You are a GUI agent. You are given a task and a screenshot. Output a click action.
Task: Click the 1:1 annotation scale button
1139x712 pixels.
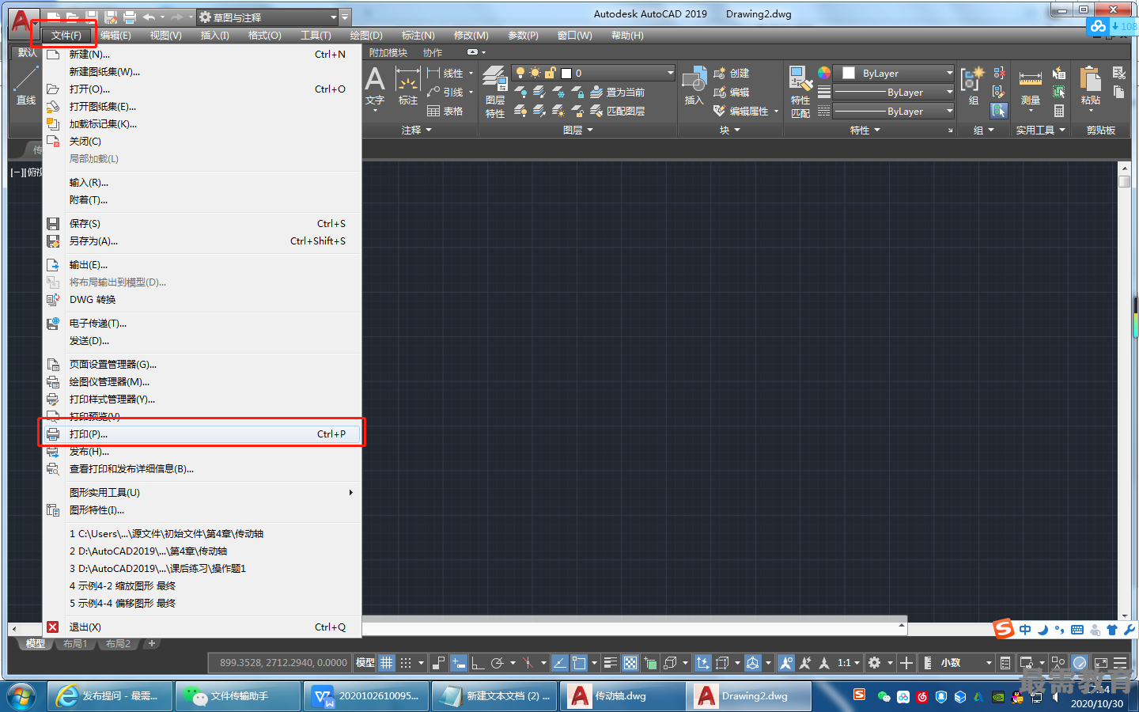(848, 663)
